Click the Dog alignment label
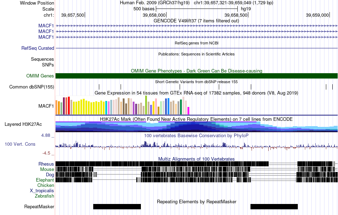This screenshot has width=338, height=215. tap(50, 175)
